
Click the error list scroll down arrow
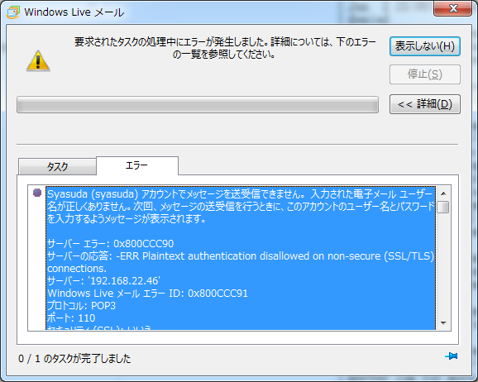coord(443,322)
